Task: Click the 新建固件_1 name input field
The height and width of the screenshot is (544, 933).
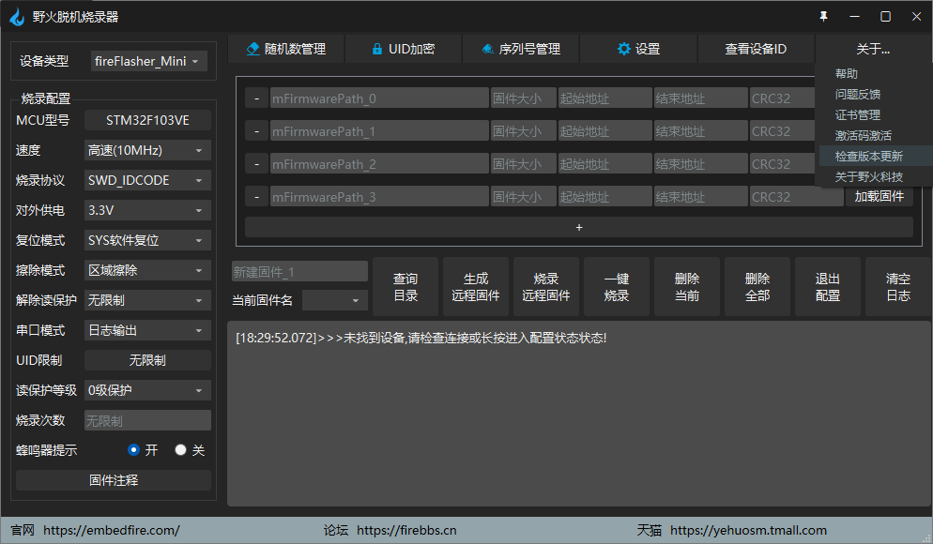Action: coord(299,271)
